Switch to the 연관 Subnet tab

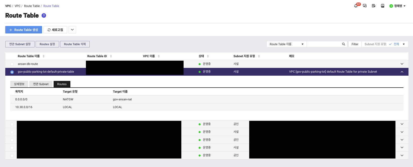point(41,84)
